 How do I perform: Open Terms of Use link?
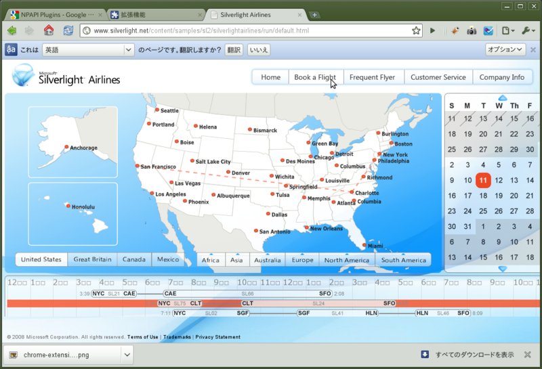143,337
